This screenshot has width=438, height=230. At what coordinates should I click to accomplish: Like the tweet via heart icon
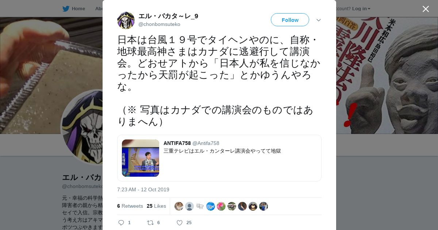pos(180,223)
